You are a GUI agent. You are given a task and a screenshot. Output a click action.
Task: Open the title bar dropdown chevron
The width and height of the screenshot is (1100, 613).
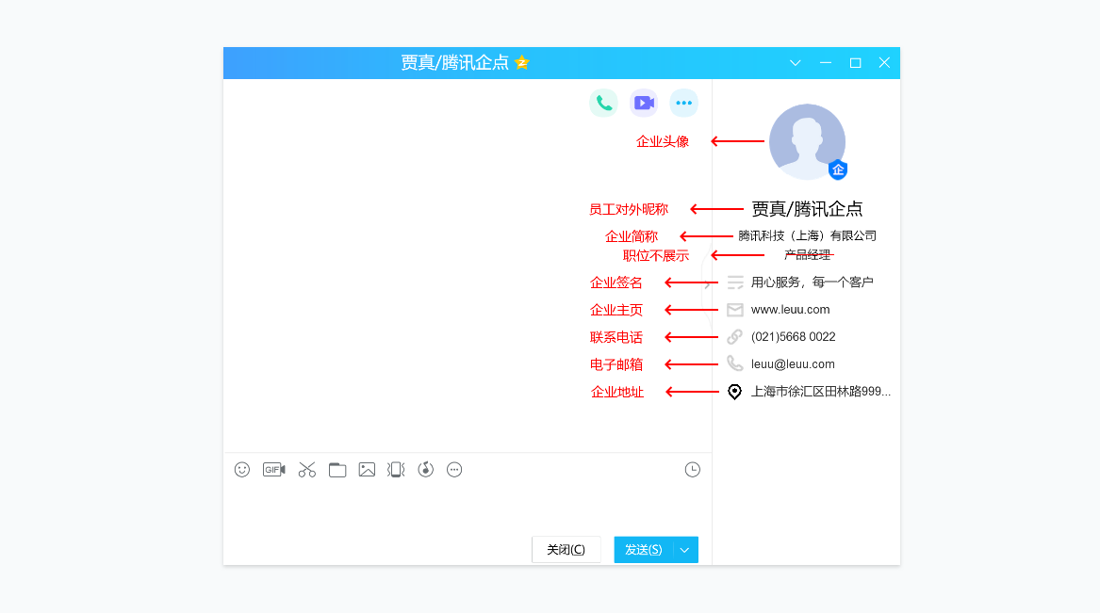795,63
